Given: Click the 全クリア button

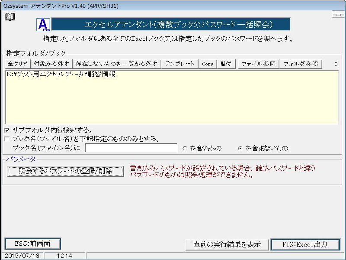Looking at the screenshot, I should pos(17,64).
